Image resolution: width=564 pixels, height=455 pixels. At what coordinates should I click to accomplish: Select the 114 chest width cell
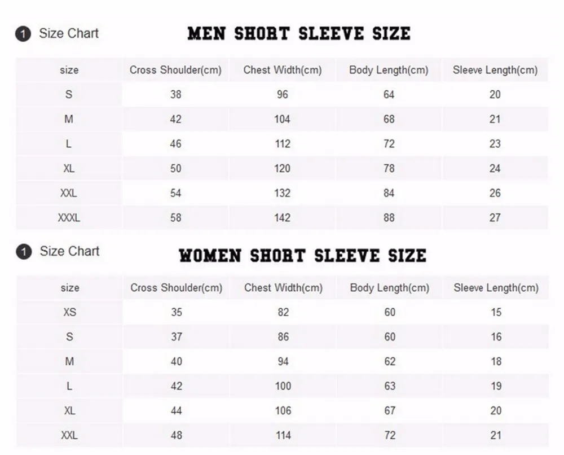click(283, 435)
